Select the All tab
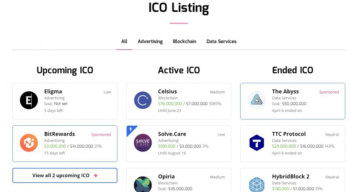357x192 pixels. [124, 41]
